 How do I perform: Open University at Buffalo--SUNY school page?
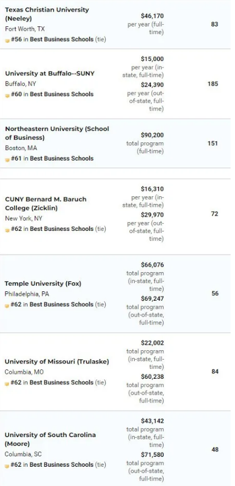coord(50,74)
